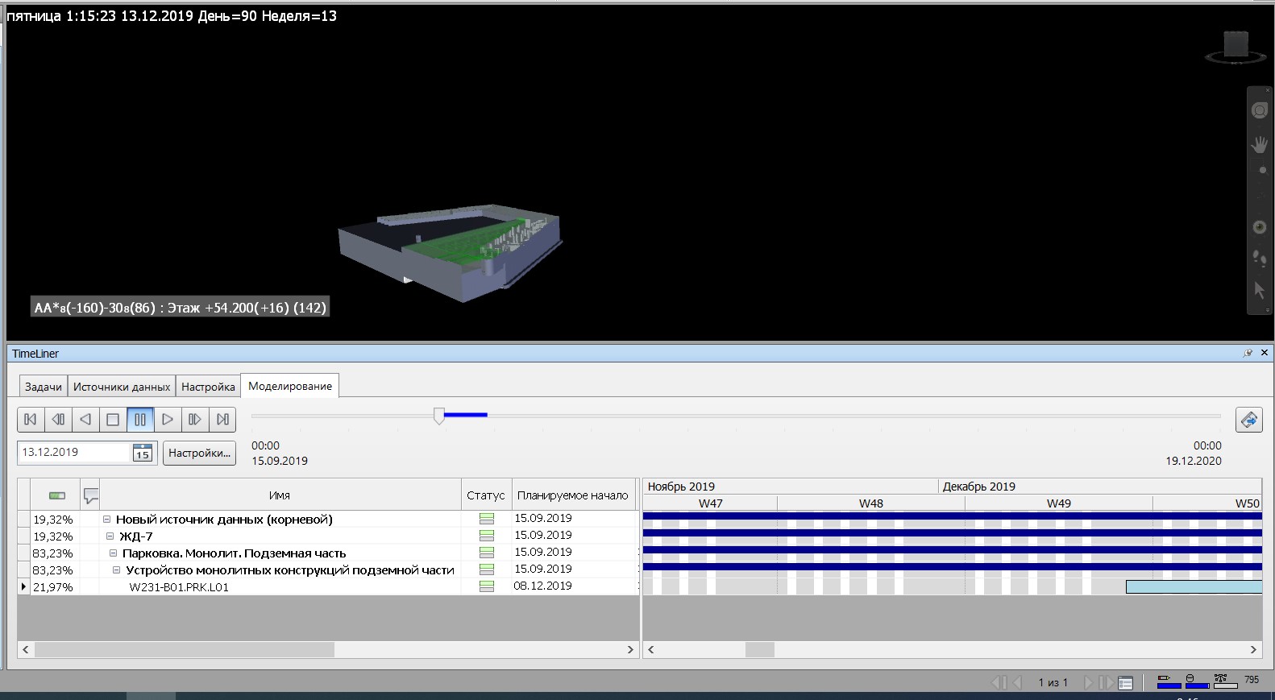Switch to the Задачи tab
Image resolution: width=1275 pixels, height=700 pixels.
pos(44,387)
